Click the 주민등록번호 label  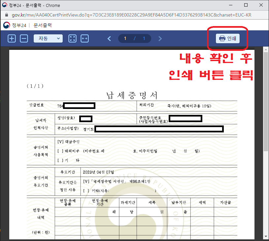[150, 118]
